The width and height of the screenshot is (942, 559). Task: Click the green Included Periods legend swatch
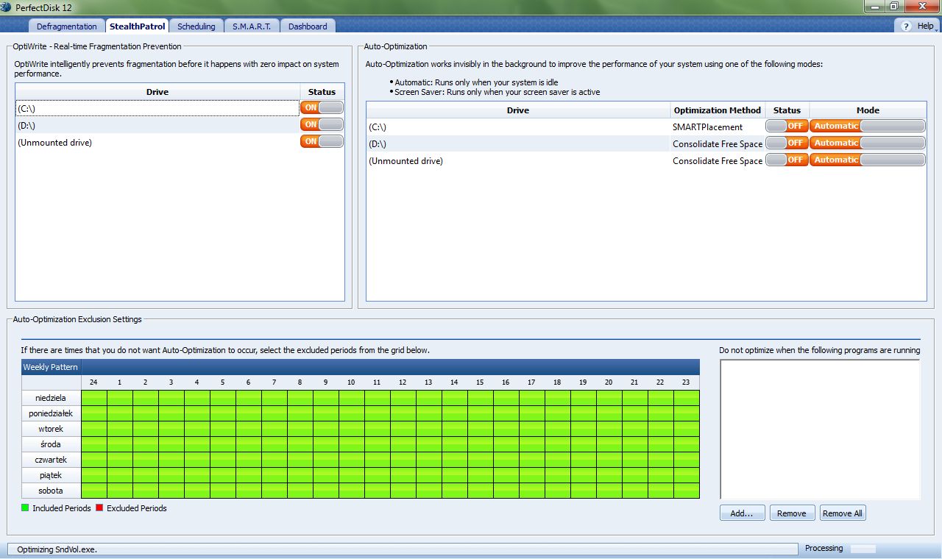tap(25, 508)
